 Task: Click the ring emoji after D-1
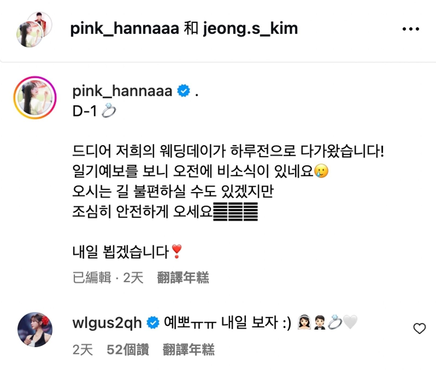(x=108, y=111)
